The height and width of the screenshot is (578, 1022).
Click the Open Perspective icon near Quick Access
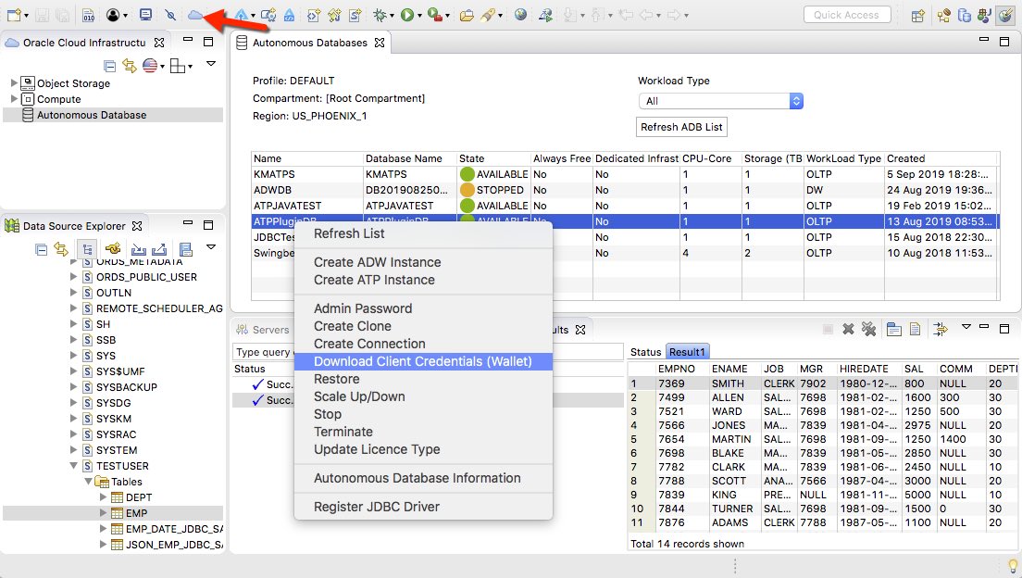pos(917,16)
